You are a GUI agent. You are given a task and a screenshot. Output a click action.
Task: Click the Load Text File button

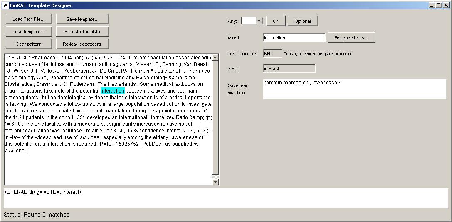pyautogui.click(x=29, y=19)
